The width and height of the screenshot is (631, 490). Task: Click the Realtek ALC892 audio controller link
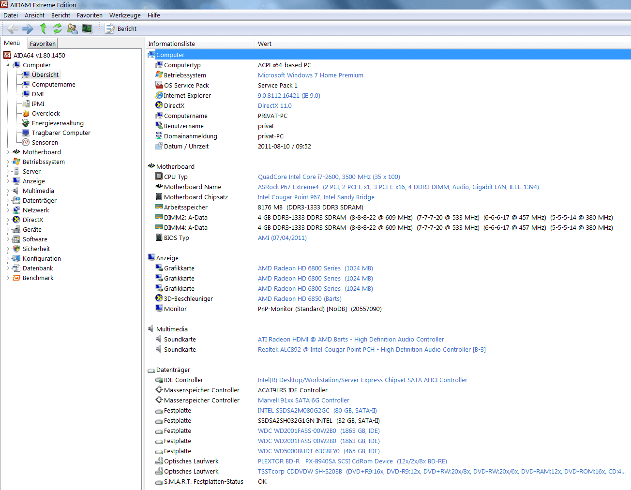[x=372, y=350]
